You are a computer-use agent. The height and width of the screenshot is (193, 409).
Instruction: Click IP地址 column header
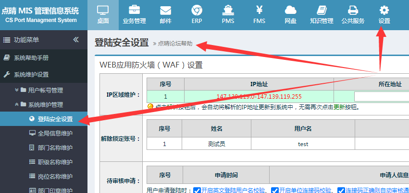(x=259, y=84)
